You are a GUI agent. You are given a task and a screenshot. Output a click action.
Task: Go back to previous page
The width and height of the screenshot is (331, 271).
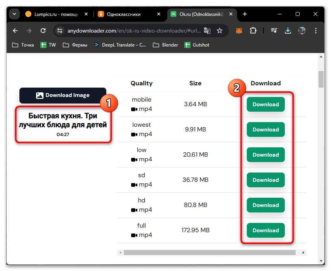tap(15, 31)
